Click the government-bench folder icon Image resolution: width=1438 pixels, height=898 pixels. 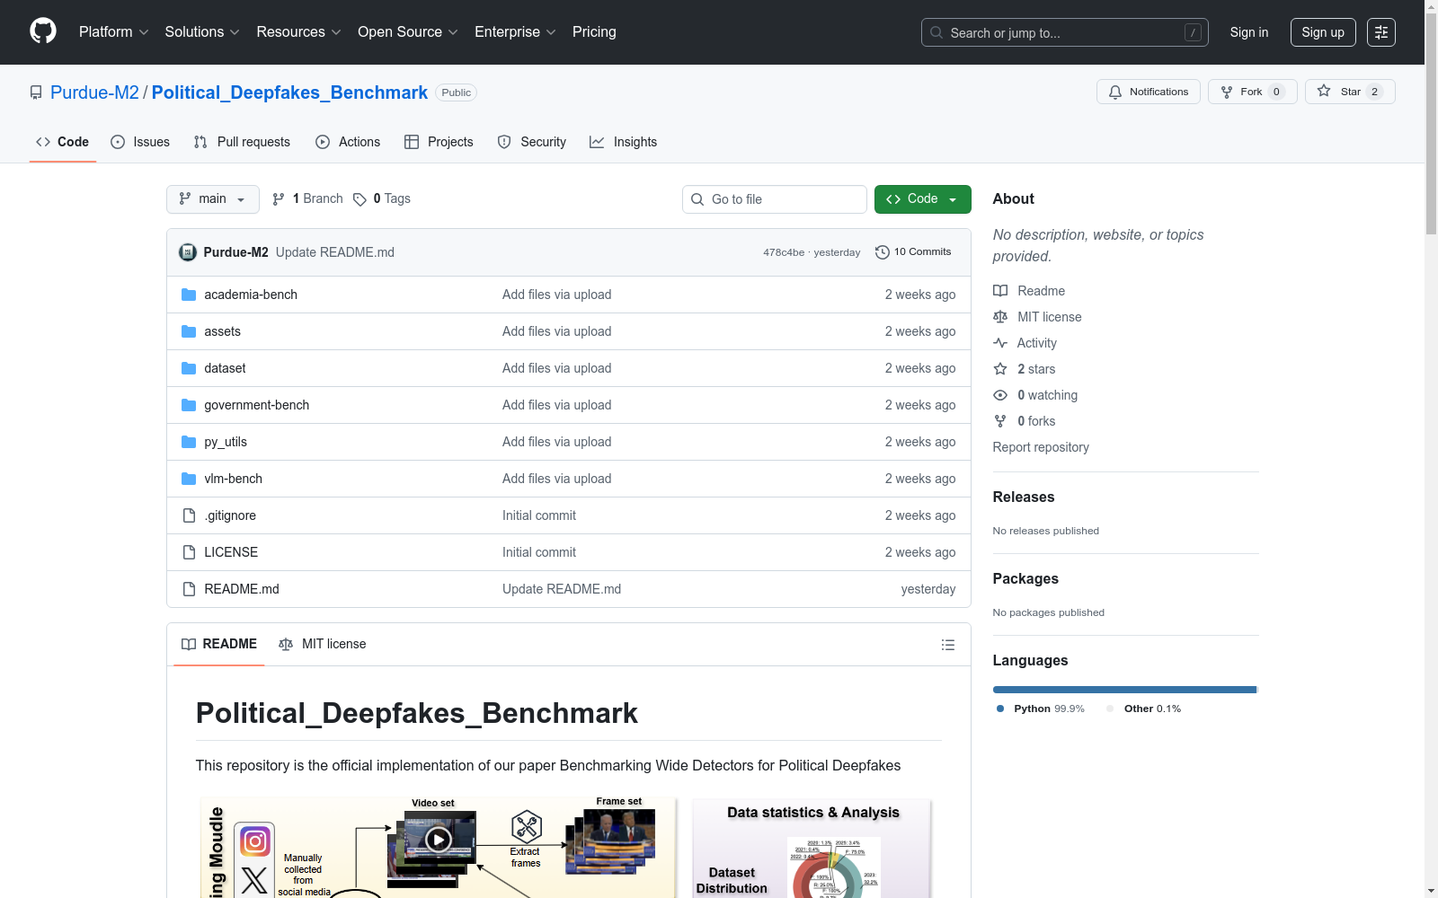click(x=189, y=405)
